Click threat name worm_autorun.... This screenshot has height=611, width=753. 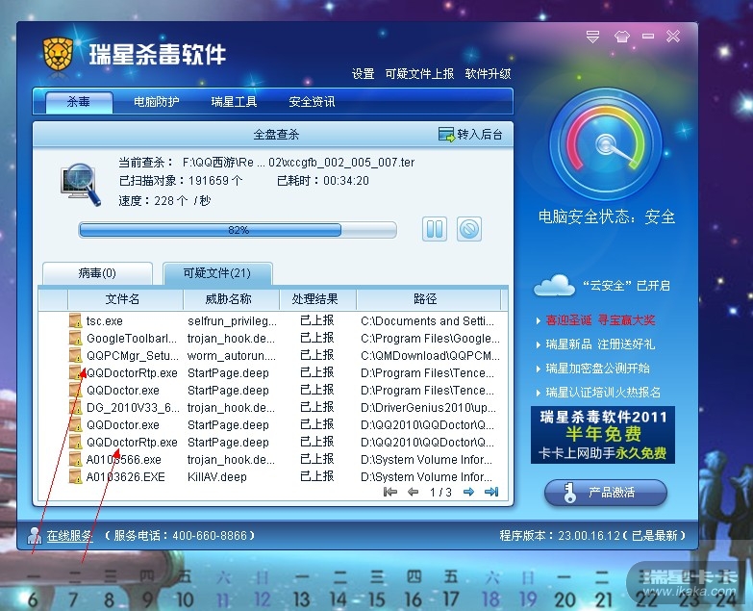[232, 355]
